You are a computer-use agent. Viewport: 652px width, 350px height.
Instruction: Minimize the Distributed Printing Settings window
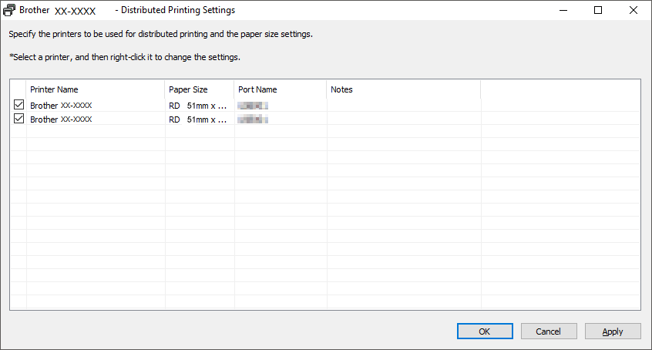tap(563, 11)
